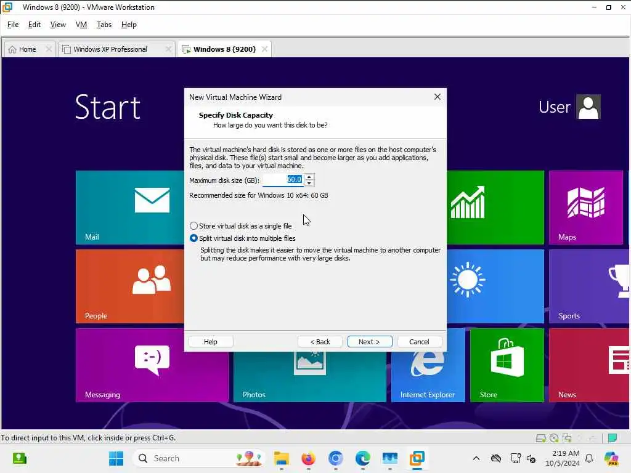
Task: Open Microsoft Edge from taskbar
Action: tap(362, 458)
